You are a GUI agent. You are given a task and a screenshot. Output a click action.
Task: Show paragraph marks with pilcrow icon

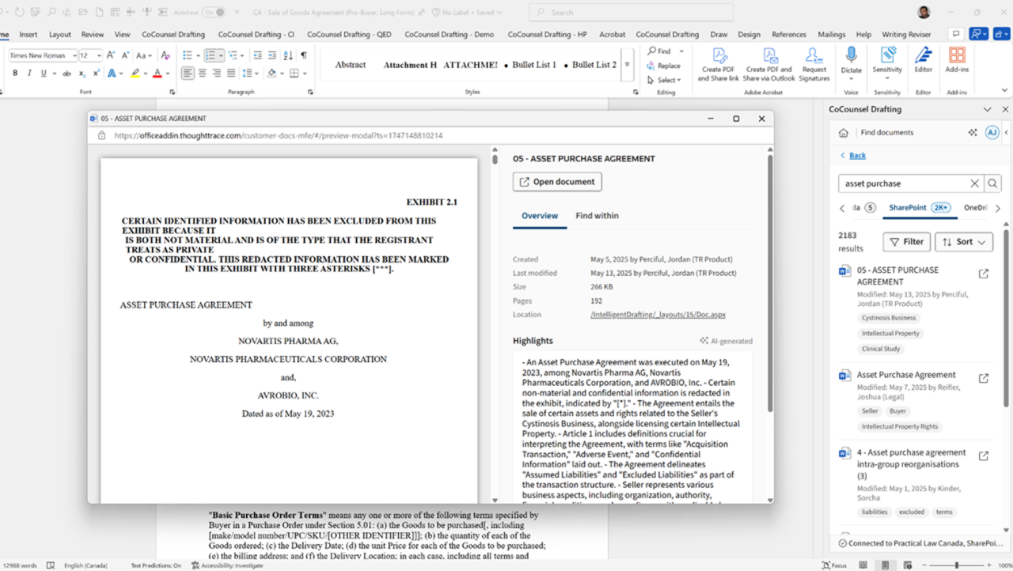tap(303, 55)
